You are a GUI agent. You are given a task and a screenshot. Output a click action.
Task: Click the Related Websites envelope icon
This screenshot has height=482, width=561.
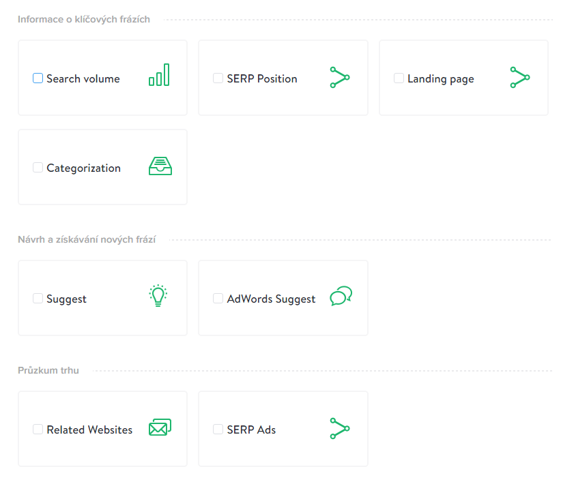tap(160, 427)
